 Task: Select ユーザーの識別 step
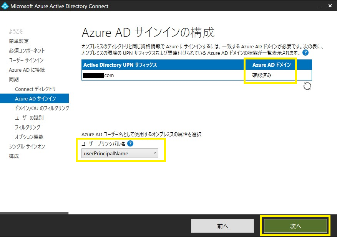point(29,118)
